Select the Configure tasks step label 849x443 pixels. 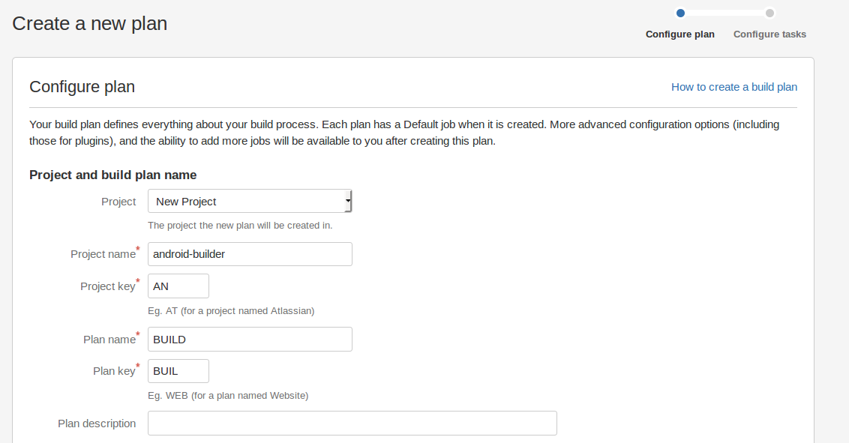tap(769, 34)
